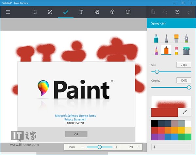Click the 100% zoom level text
Image resolution: width=196 pixels, height=155 pixels.
72,147
